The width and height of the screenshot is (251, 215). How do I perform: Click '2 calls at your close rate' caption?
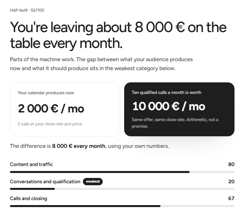[50, 124]
